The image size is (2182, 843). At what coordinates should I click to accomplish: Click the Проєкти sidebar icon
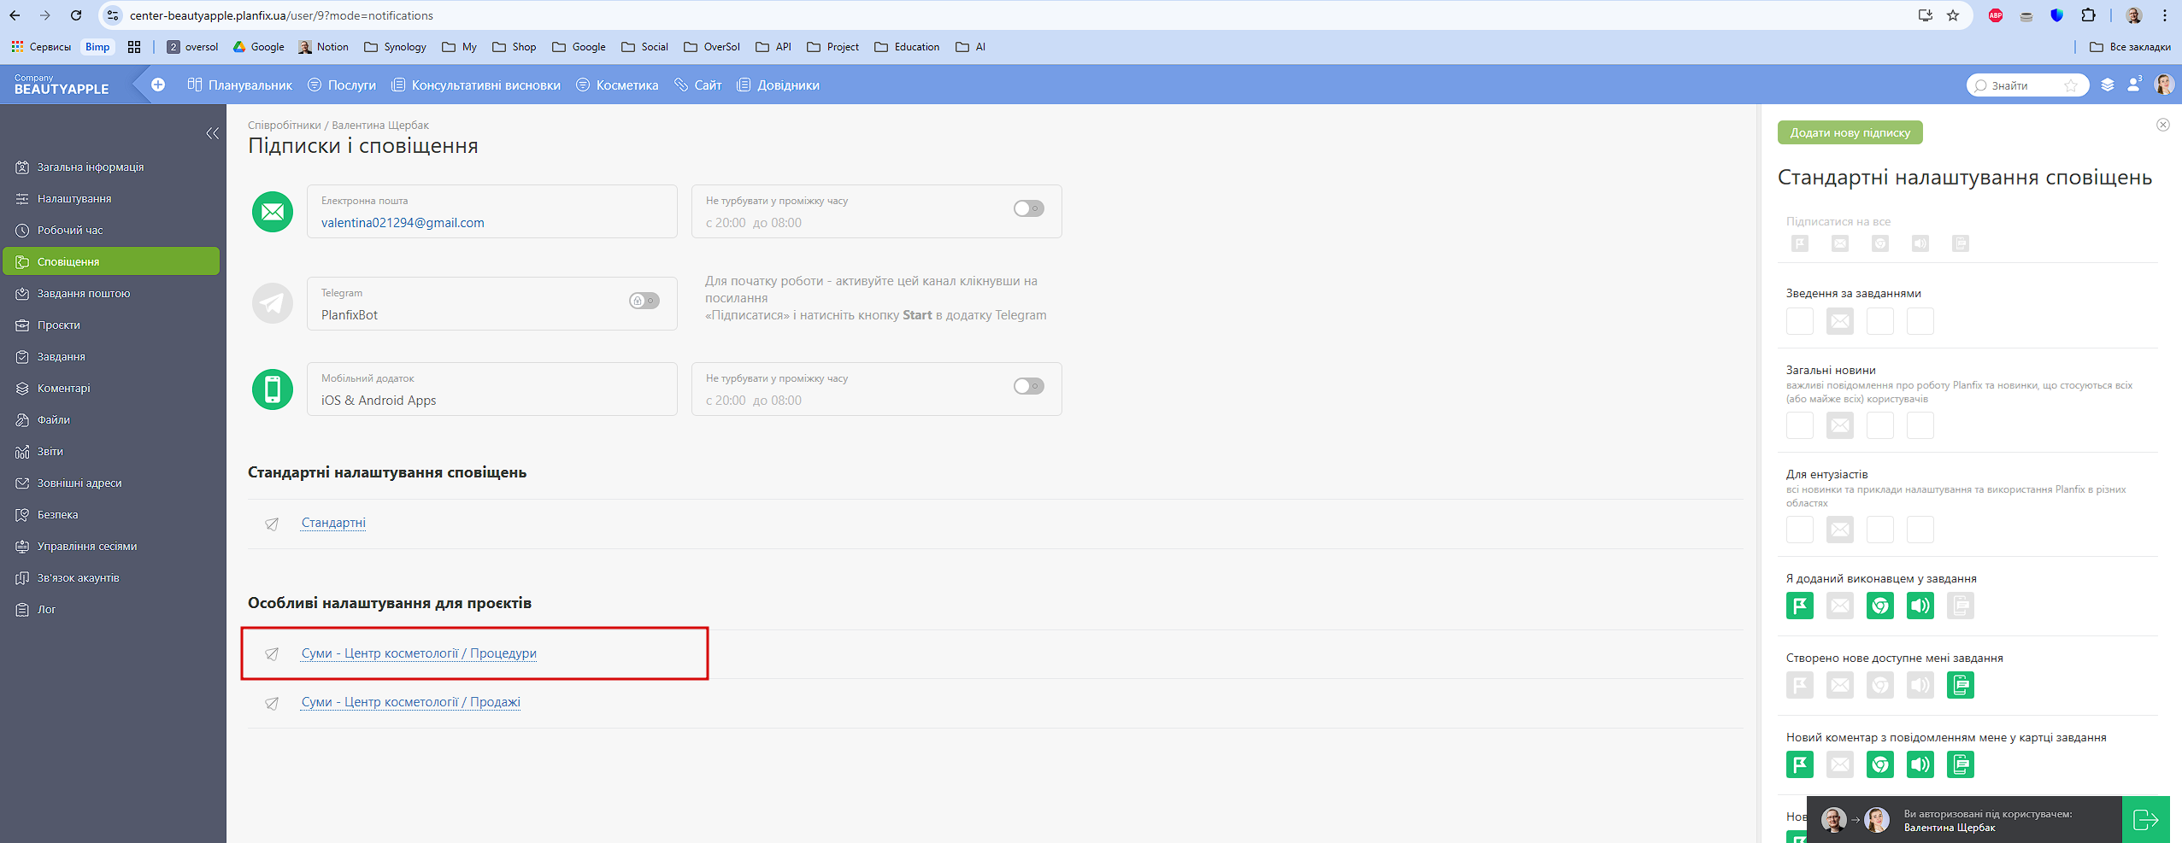(23, 325)
